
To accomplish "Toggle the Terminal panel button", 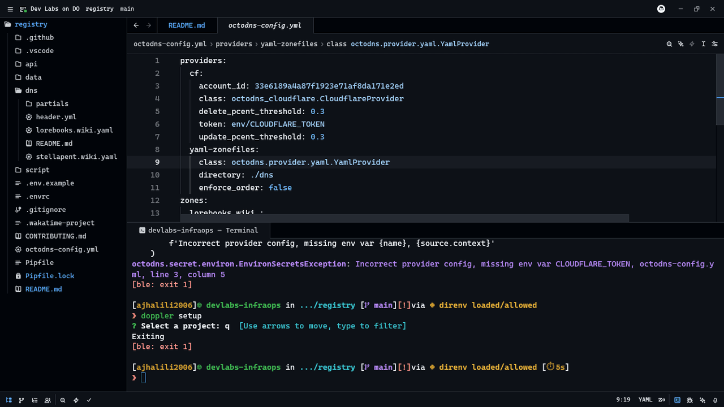I will click(x=677, y=400).
